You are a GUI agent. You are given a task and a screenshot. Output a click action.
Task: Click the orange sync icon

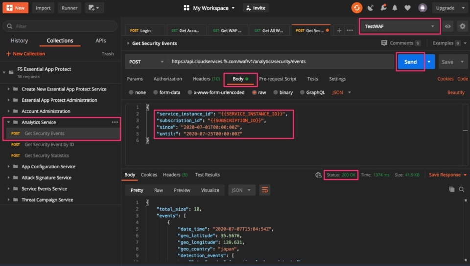click(357, 8)
